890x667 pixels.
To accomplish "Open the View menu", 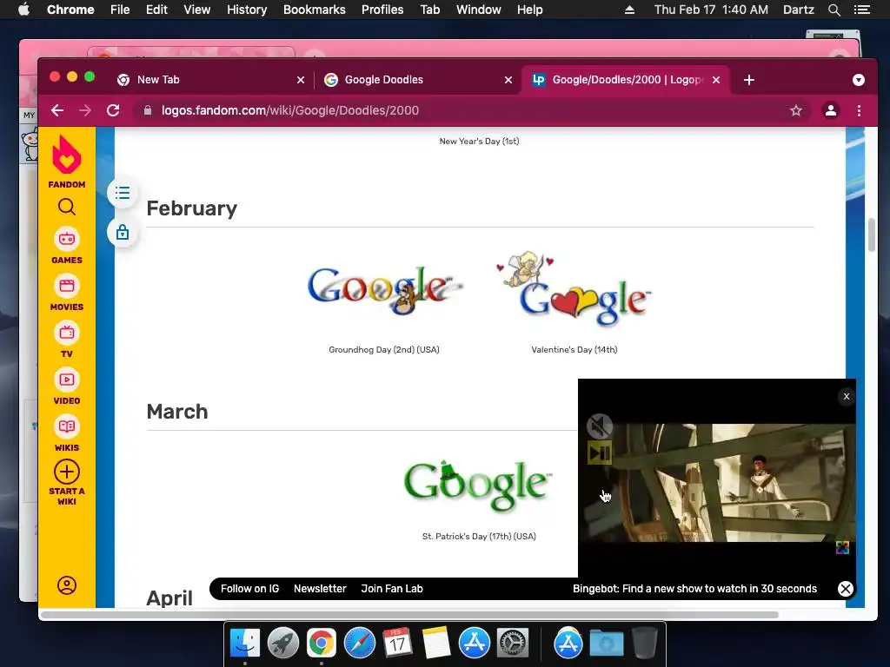I will coord(197,10).
